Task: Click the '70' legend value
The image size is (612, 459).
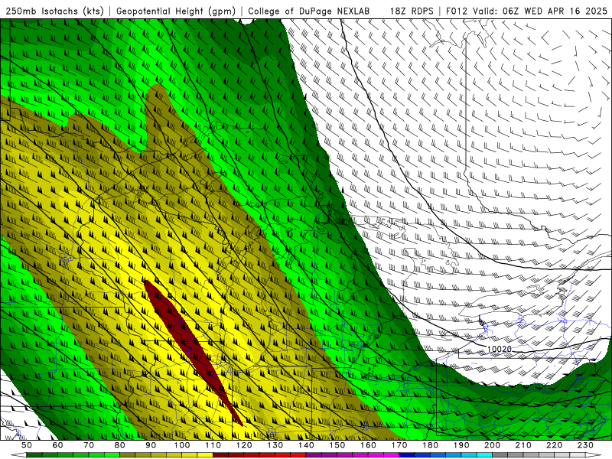Action: pos(89,445)
